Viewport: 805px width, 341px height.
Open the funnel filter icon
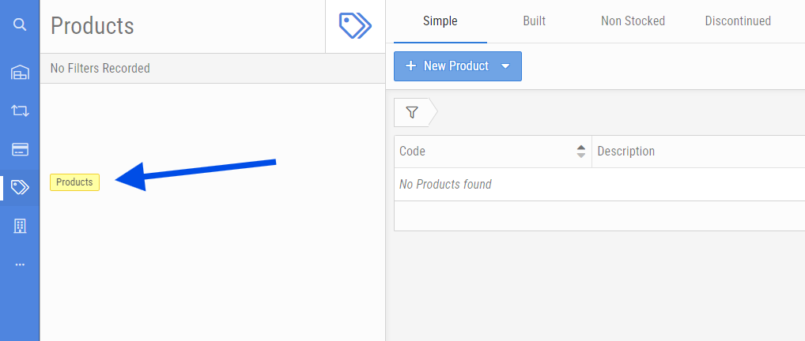tap(411, 113)
